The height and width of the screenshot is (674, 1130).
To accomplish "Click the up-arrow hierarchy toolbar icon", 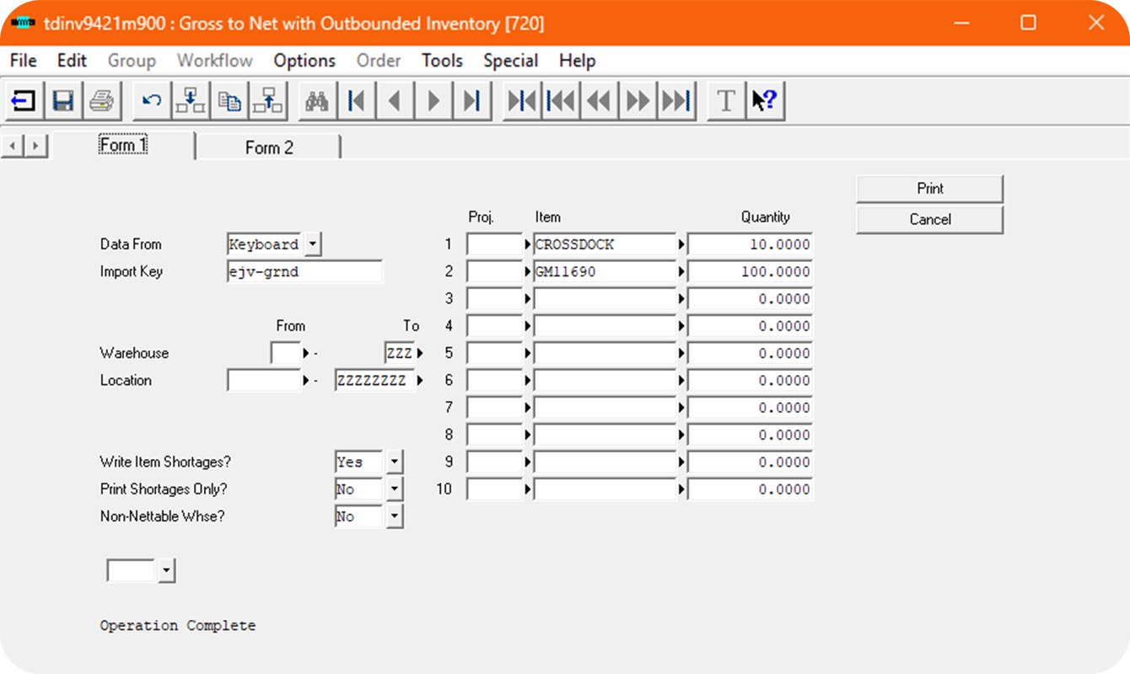I will coord(268,102).
